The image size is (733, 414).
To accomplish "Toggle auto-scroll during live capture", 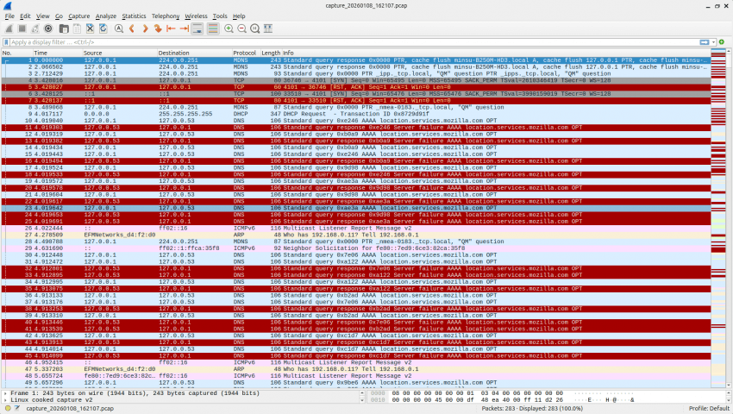I will pos(200,28).
